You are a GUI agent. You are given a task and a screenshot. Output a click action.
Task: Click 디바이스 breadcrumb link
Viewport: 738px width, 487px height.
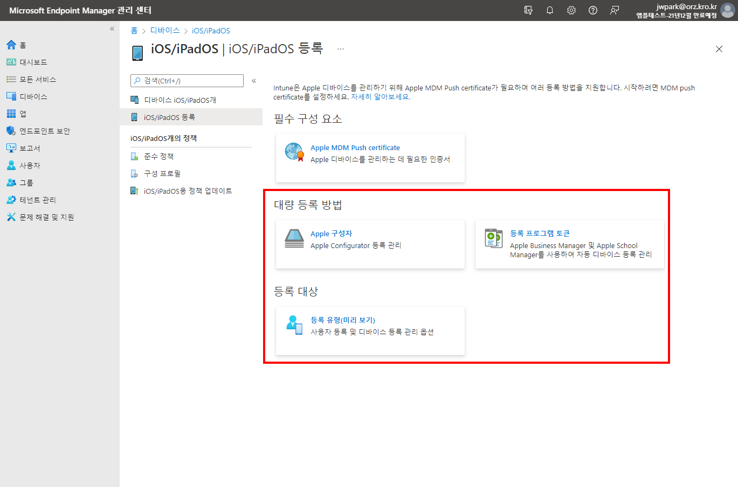[x=165, y=31]
